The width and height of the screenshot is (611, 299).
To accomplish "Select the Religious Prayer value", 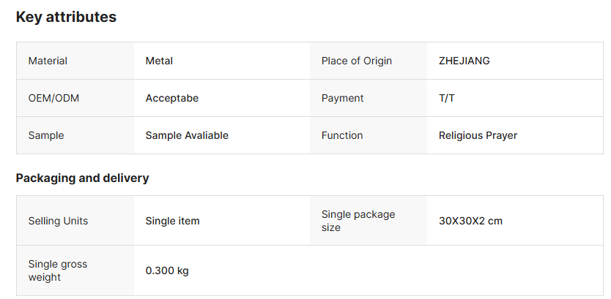I will coord(478,135).
